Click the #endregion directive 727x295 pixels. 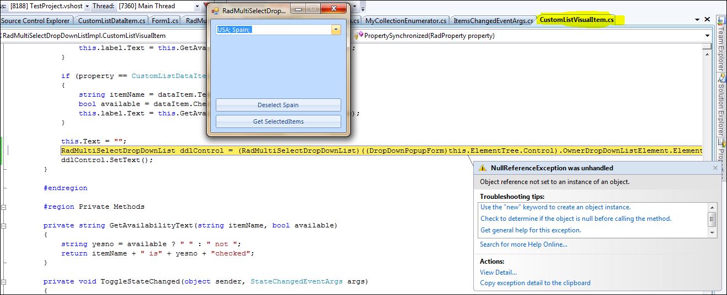(x=65, y=188)
